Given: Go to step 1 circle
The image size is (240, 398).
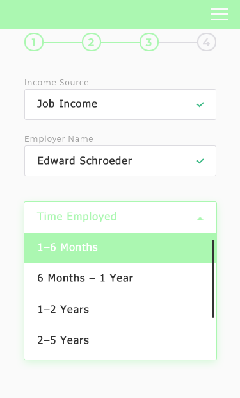Looking at the screenshot, I should (34, 42).
